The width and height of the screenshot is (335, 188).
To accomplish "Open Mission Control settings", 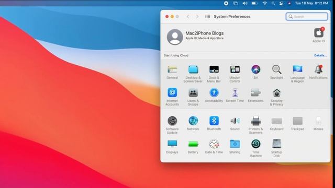I will (235, 74).
